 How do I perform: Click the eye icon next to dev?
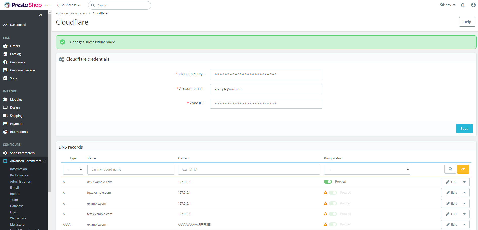pos(442,5)
